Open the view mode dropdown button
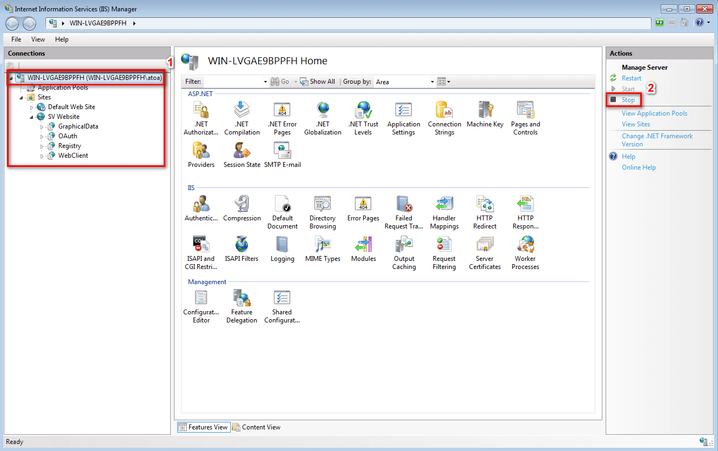This screenshot has width=718, height=451. (x=444, y=82)
